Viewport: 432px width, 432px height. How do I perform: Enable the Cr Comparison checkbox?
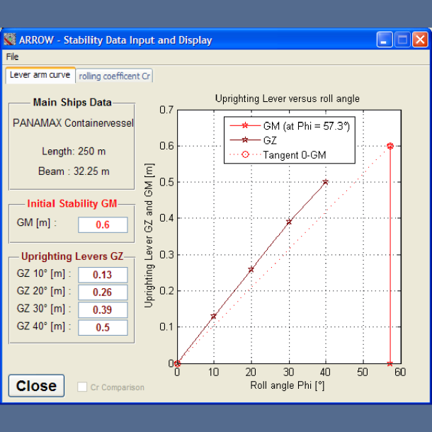click(83, 387)
